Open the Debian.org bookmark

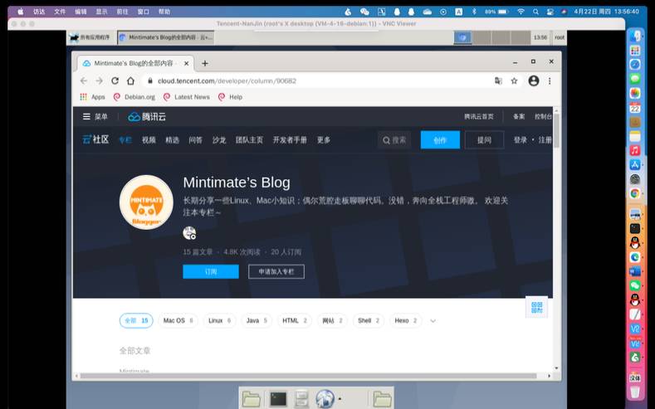134,97
